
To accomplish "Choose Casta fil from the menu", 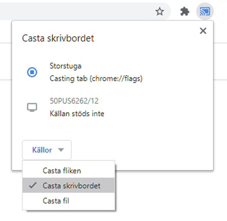I will 69,201.
